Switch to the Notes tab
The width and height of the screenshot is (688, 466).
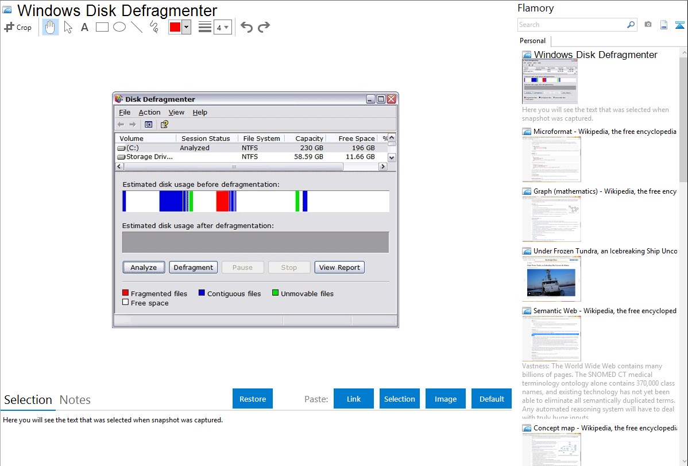[x=75, y=400]
